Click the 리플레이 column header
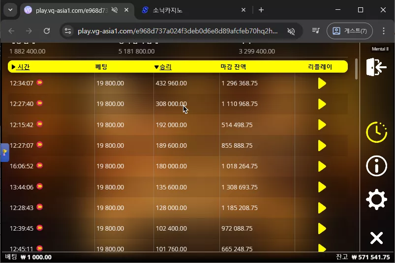395x263 pixels. pos(320,67)
